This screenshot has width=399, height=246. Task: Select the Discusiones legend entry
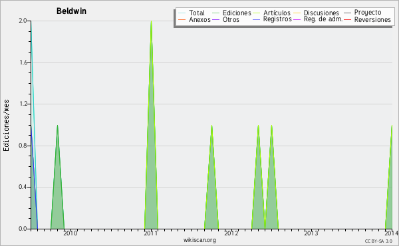[321, 13]
